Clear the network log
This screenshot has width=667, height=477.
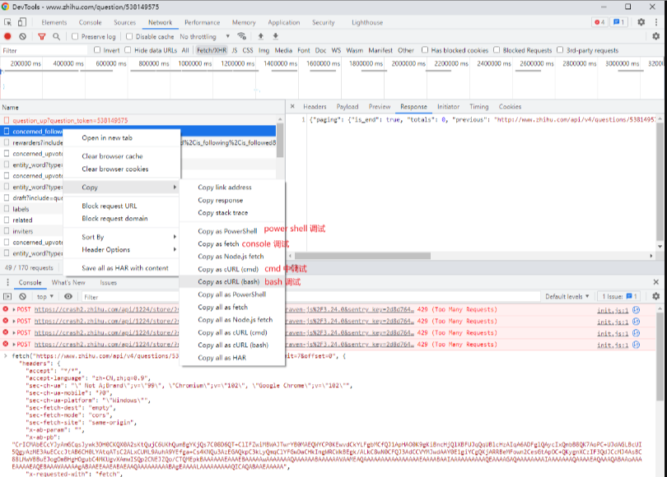(x=22, y=36)
